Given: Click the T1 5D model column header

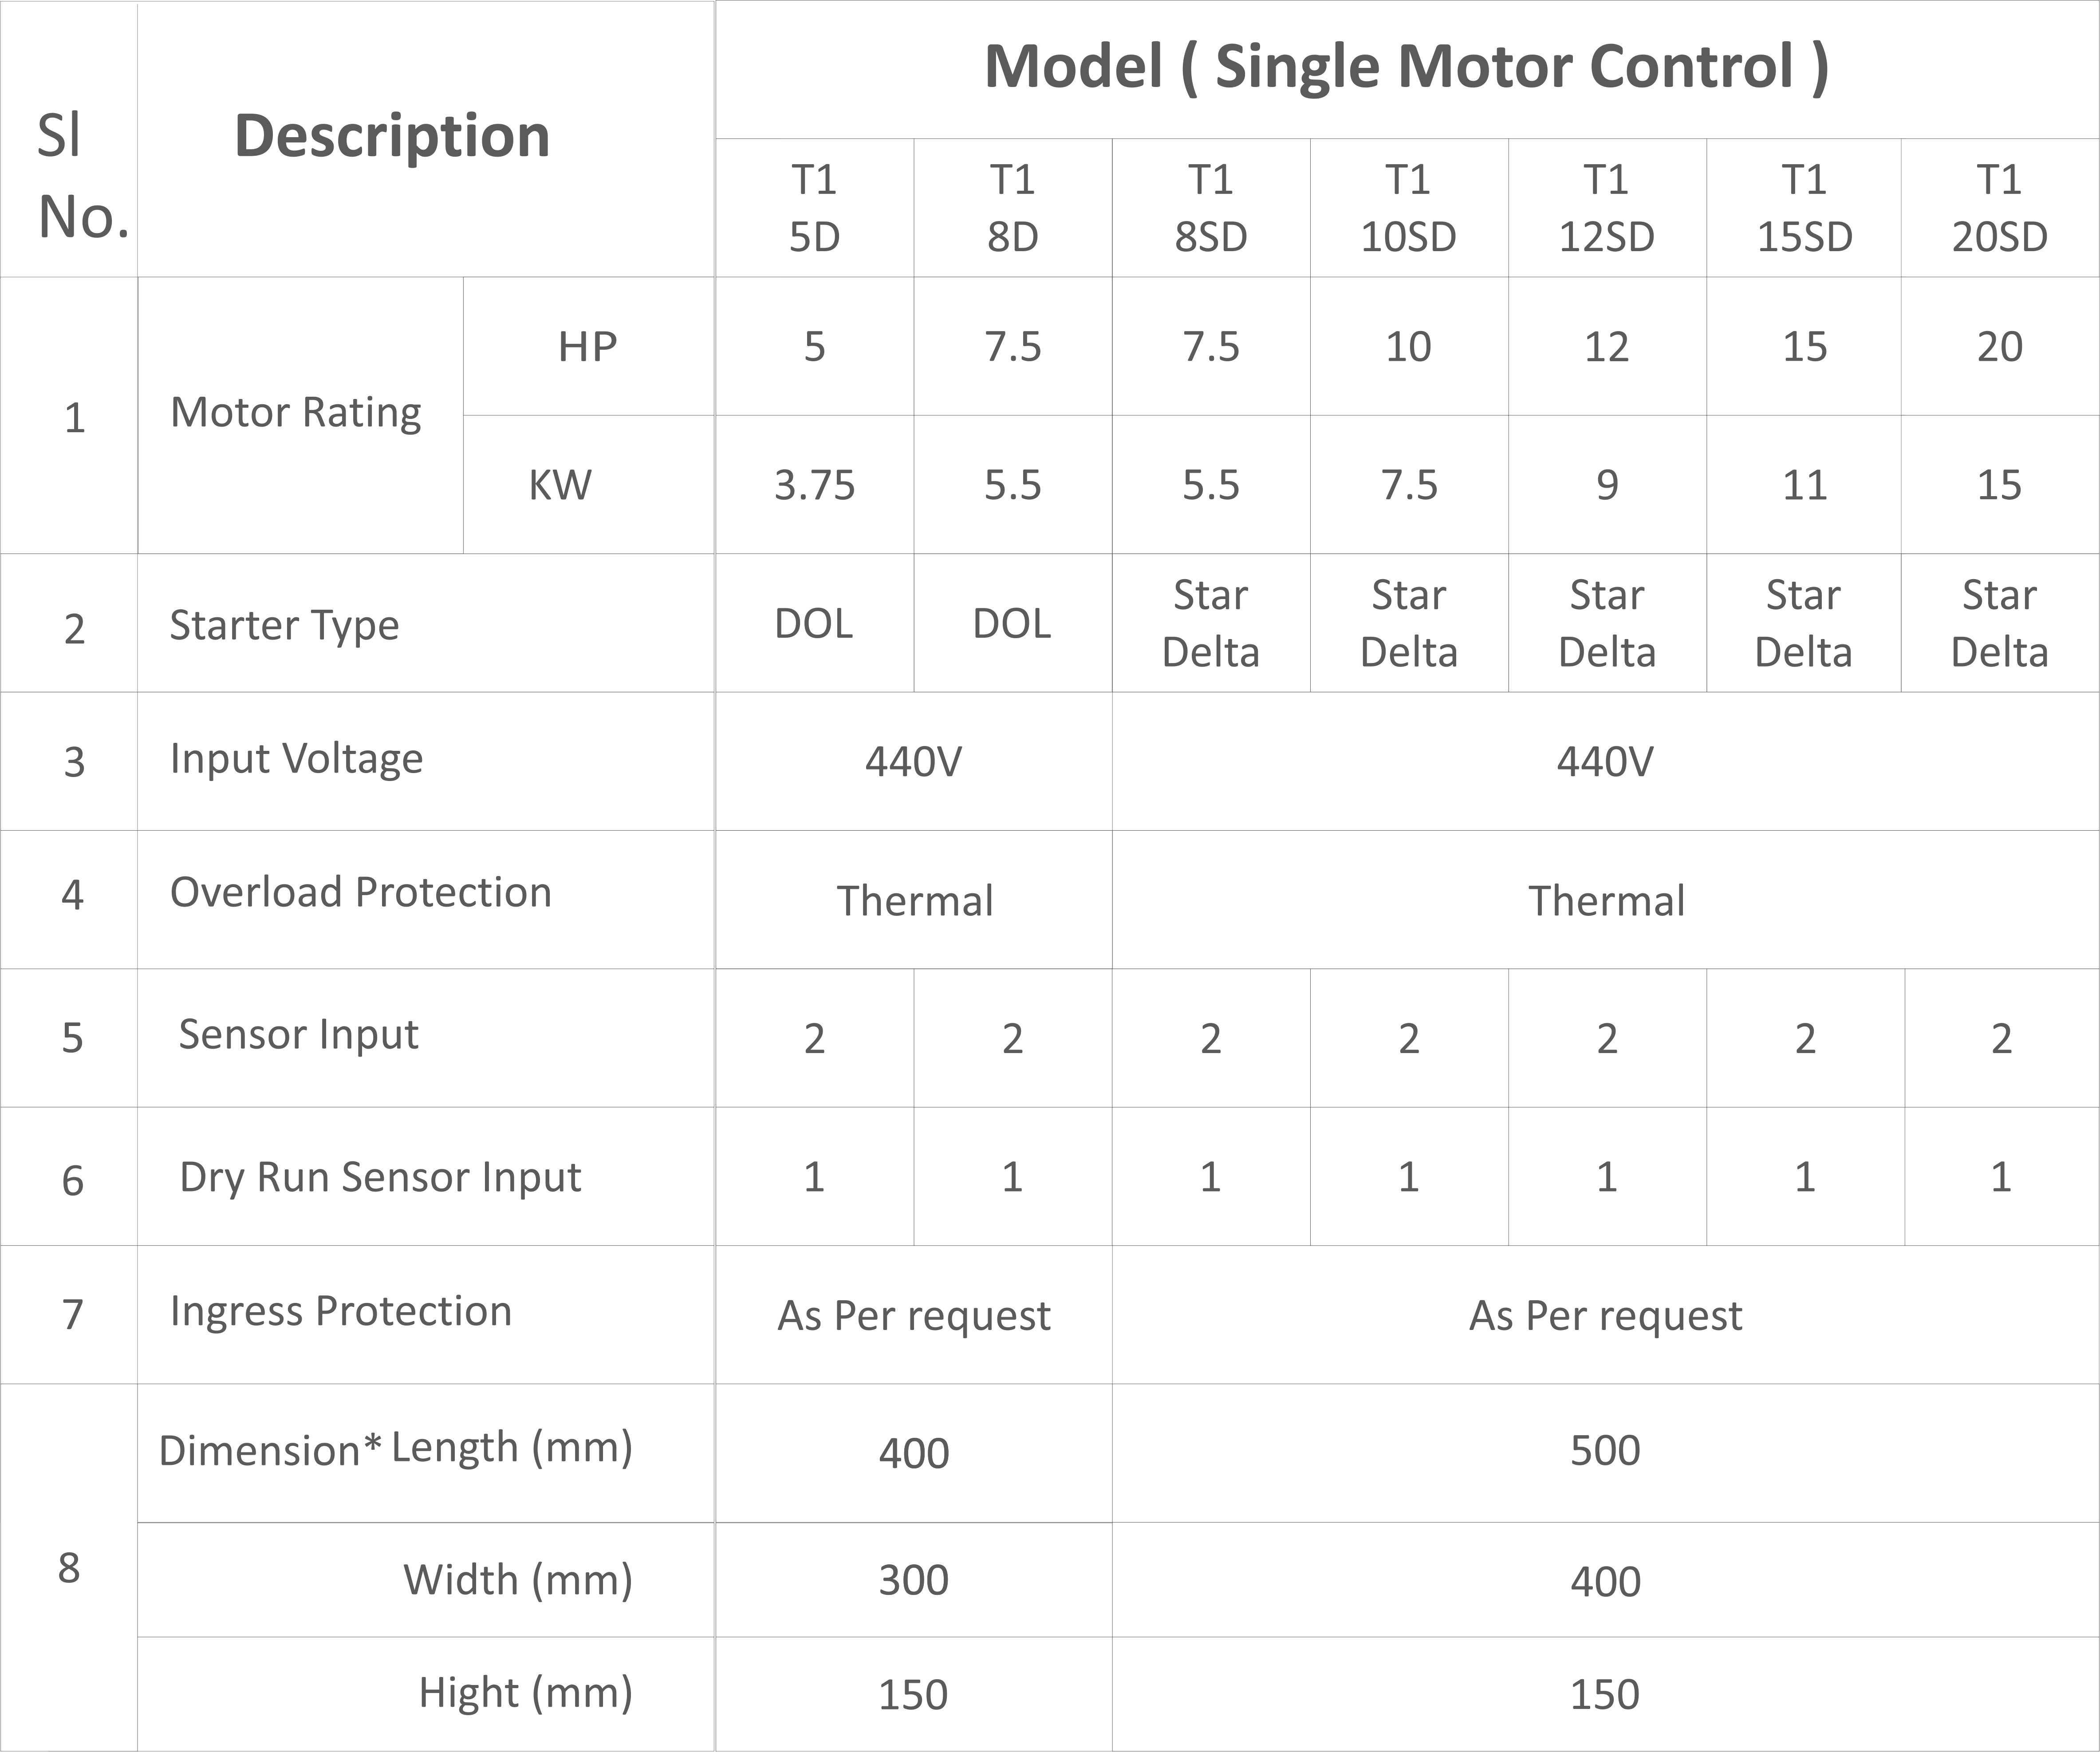Looking at the screenshot, I should click(x=814, y=208).
